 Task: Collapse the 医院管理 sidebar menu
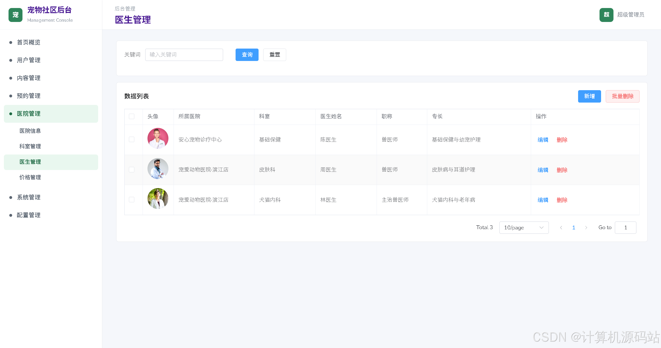pos(51,114)
